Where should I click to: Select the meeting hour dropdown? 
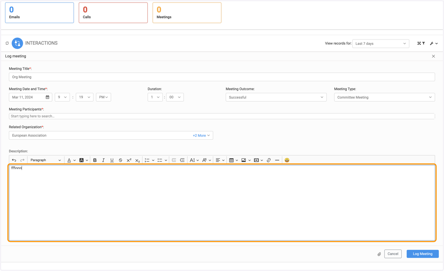pos(62,97)
